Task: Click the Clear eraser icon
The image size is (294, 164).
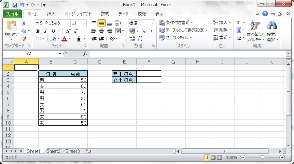Action: (239, 38)
